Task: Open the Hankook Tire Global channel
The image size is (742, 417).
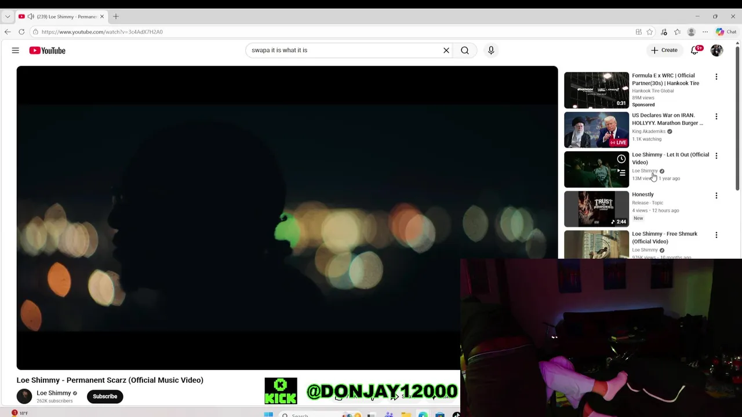Action: pos(653,91)
